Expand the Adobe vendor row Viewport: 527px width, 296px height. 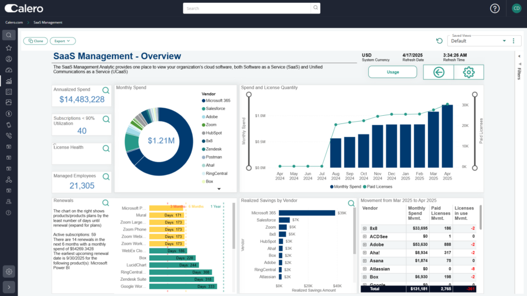tap(365, 245)
